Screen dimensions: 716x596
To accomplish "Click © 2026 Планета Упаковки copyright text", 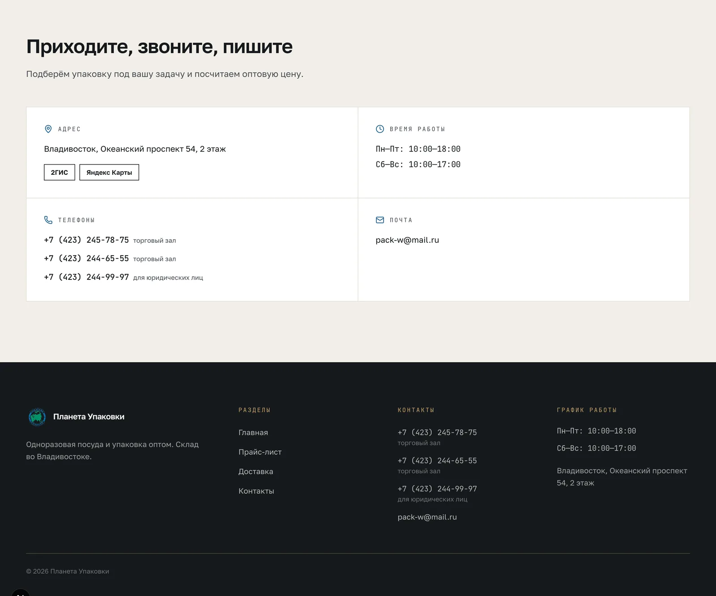I will 68,571.
